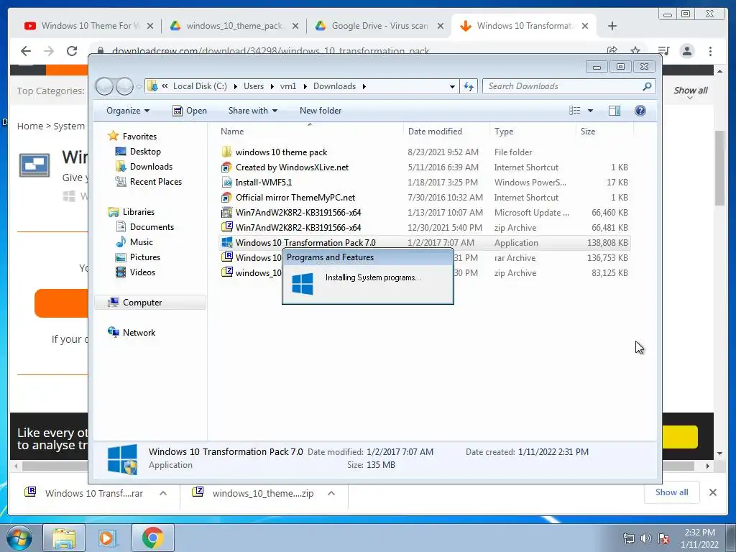Select Recent Places in Favorites

155,182
